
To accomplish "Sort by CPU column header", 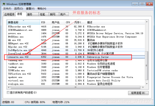I will pos(68,22).
